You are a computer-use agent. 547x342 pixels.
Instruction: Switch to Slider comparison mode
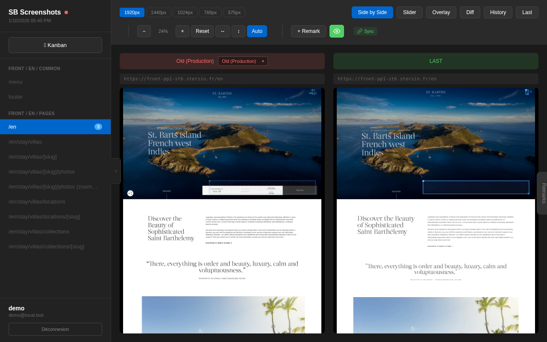click(409, 12)
